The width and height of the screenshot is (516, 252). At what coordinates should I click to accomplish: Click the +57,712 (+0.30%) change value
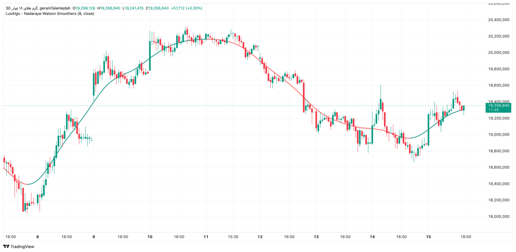pos(187,8)
